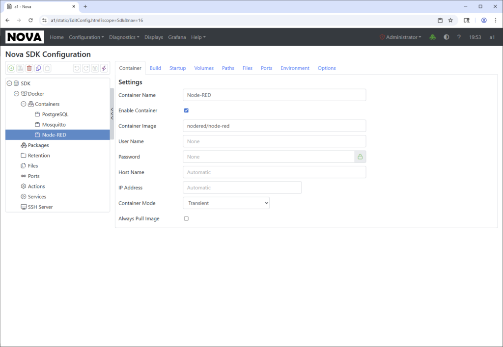Viewport: 503px width, 347px height.
Task: Click the copy icon in config toolbar
Action: click(38, 68)
